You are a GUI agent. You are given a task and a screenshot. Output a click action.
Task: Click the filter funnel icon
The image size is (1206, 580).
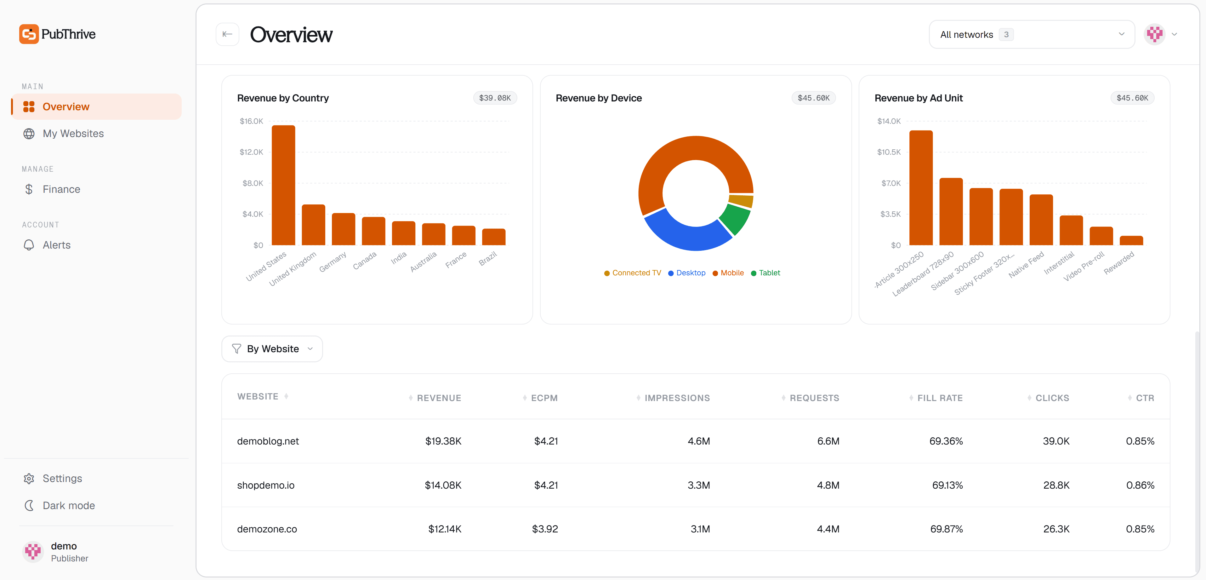click(x=236, y=349)
